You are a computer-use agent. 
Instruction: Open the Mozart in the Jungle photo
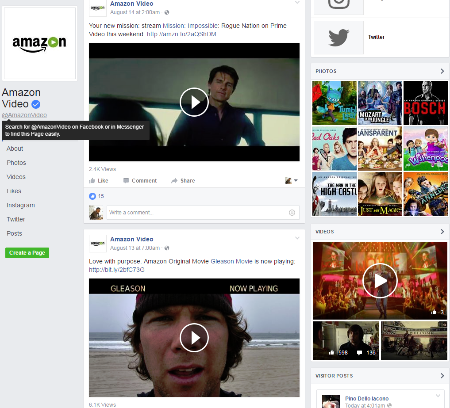(380, 103)
